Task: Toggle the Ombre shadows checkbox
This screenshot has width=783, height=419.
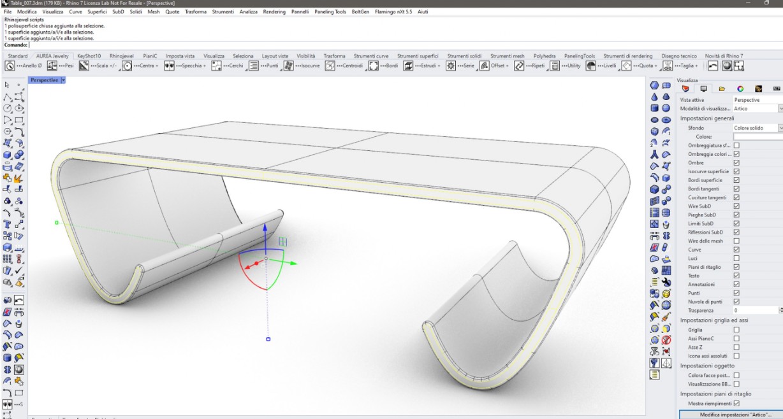Action: click(736, 162)
